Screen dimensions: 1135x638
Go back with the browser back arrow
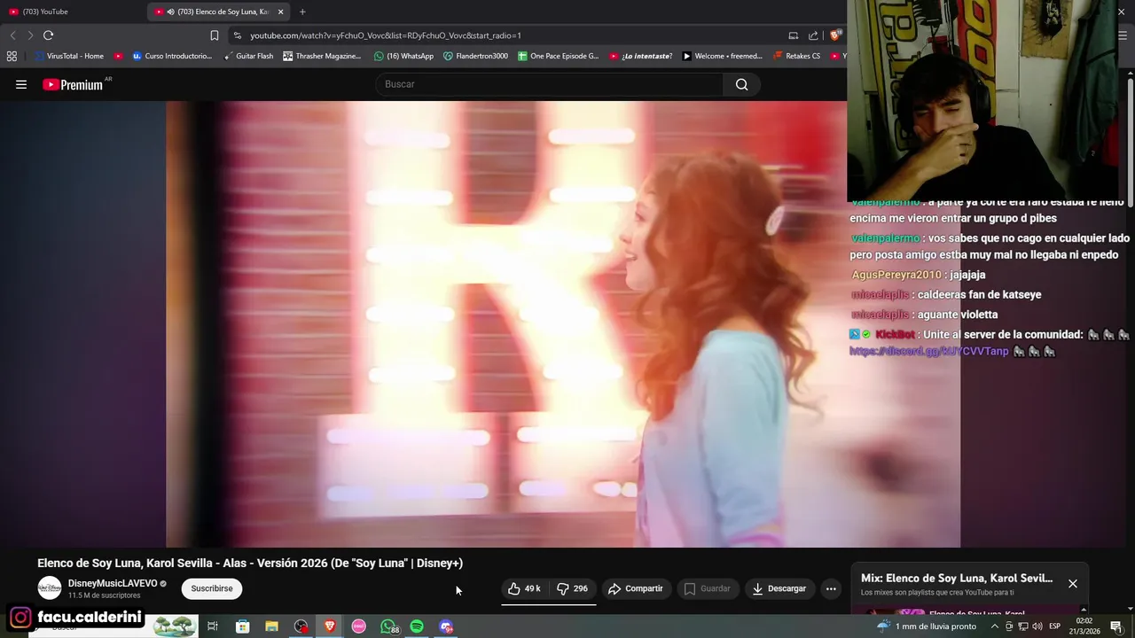pos(12,35)
